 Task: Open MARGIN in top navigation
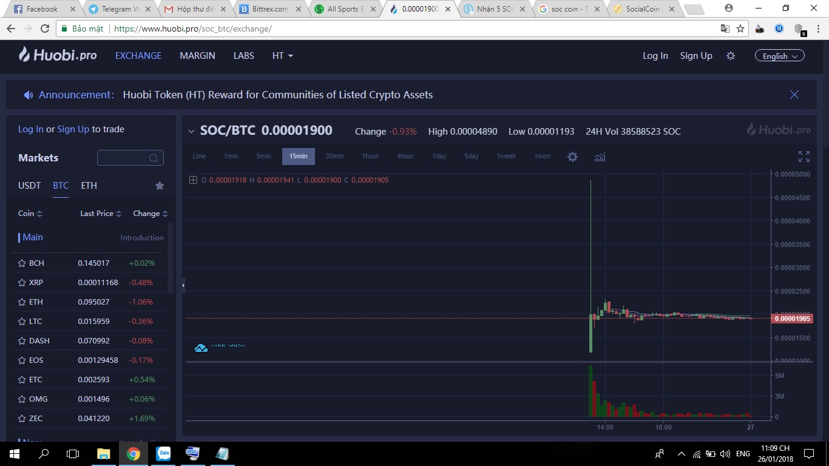pyautogui.click(x=197, y=56)
